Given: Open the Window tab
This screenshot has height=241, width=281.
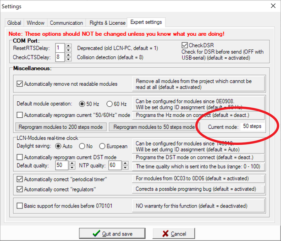Looking at the screenshot, I should (36, 23).
